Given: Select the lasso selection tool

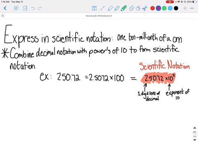Looking at the screenshot, I should click(138, 8).
